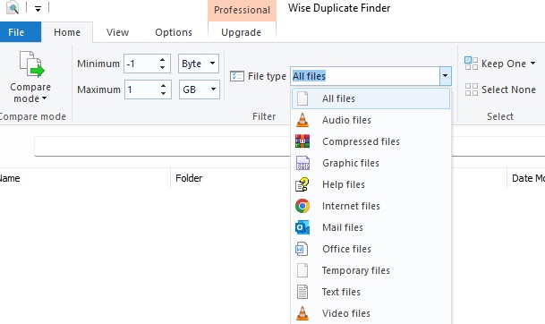The width and height of the screenshot is (545, 324).
Task: Select Audio files from the list
Action: tap(370, 120)
